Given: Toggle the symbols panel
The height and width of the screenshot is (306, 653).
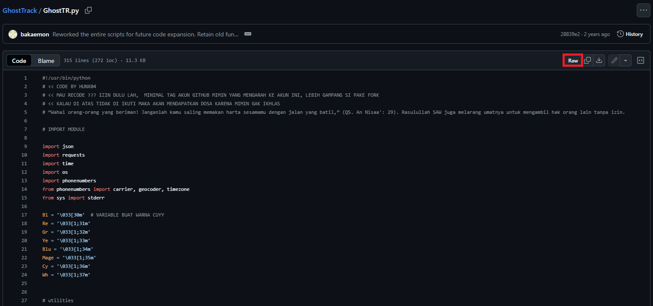Looking at the screenshot, I should pos(641,61).
